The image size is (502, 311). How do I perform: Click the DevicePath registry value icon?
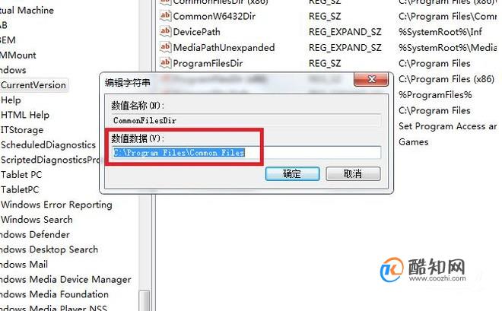(x=165, y=31)
